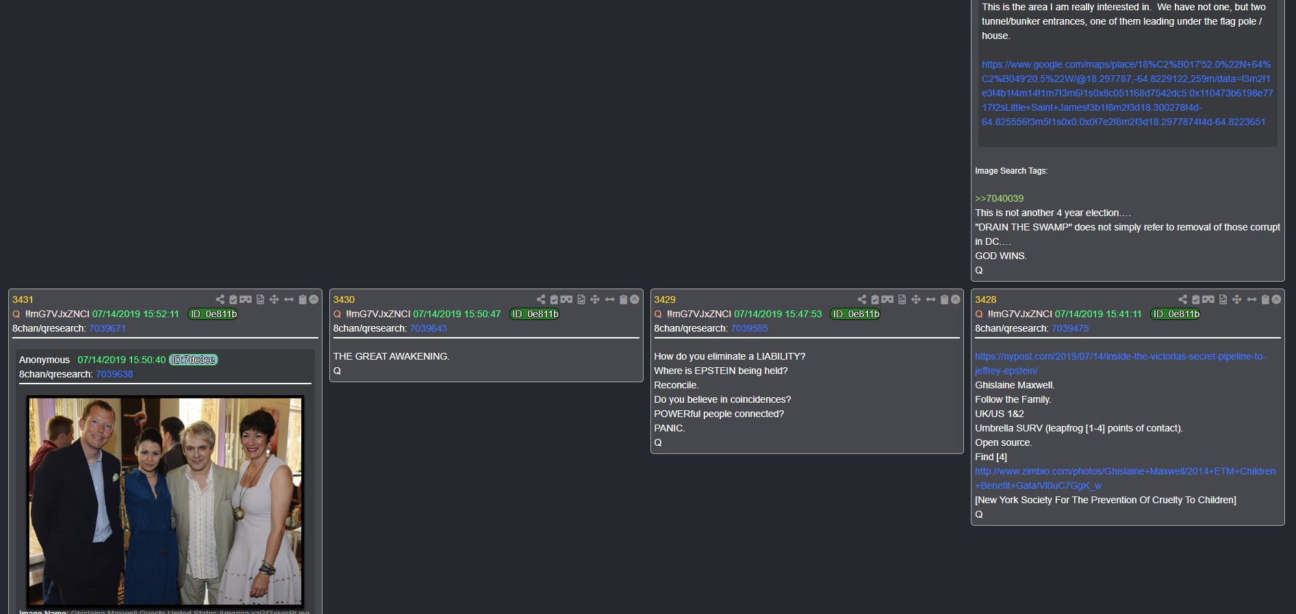This screenshot has height=614, width=1296.
Task: Click horizontal arrows icon on post 3429
Action: click(931, 299)
